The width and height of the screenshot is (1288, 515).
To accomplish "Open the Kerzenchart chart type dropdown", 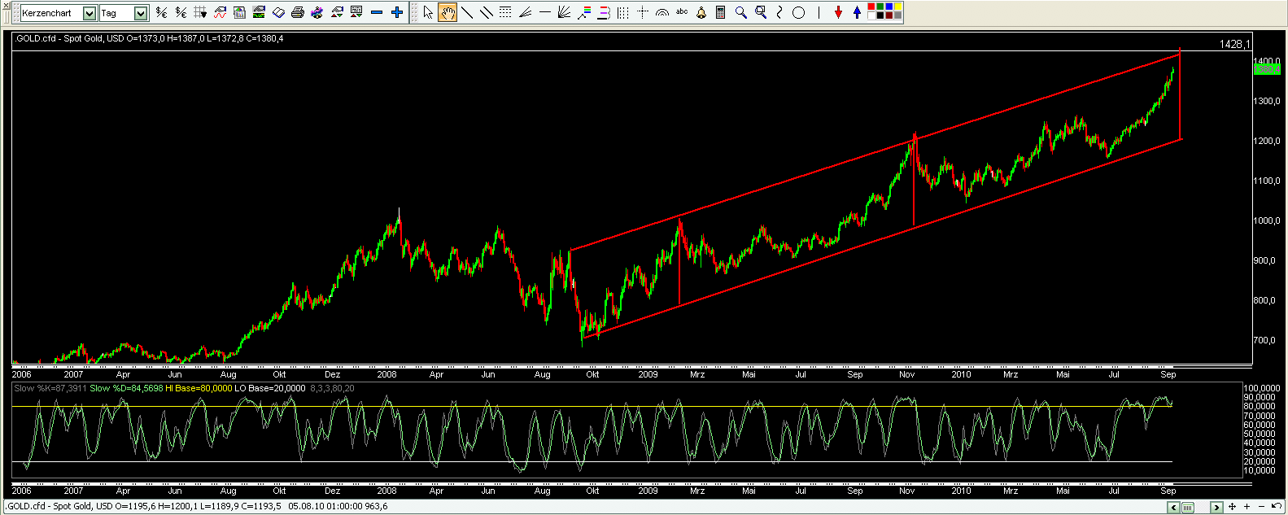I will tap(90, 12).
